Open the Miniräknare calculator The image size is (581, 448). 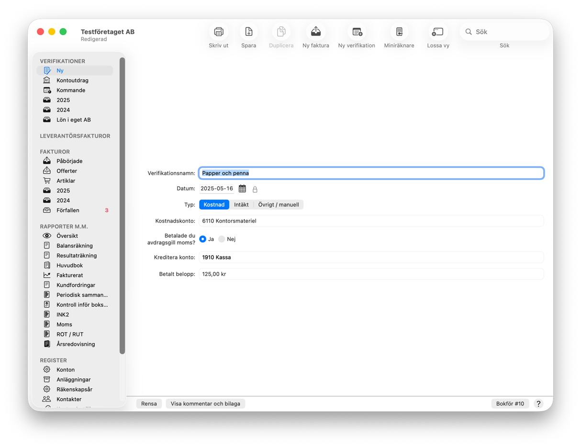[x=399, y=32]
